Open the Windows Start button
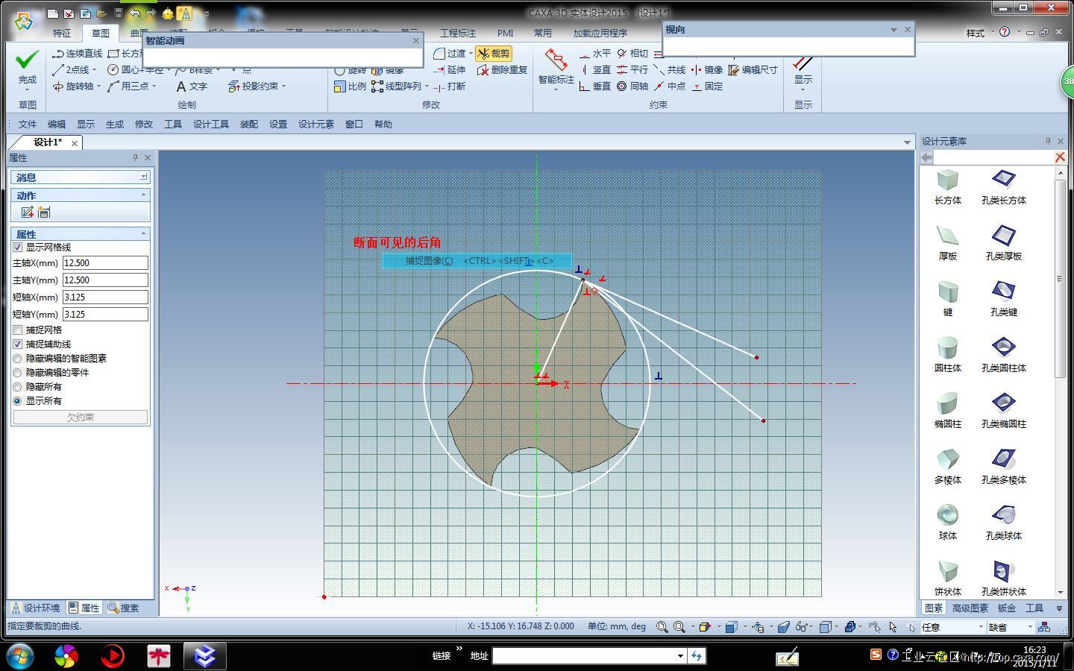This screenshot has width=1074, height=671. coord(19,656)
